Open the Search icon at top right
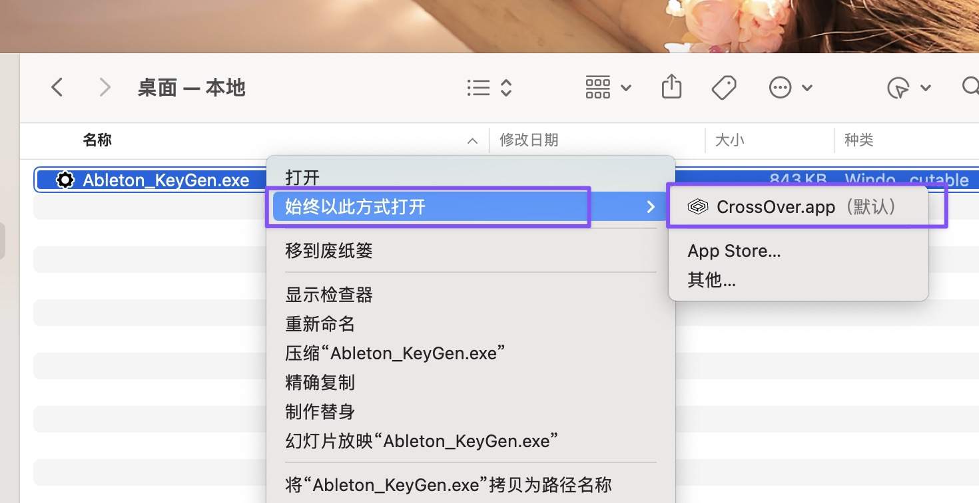 coord(971,86)
